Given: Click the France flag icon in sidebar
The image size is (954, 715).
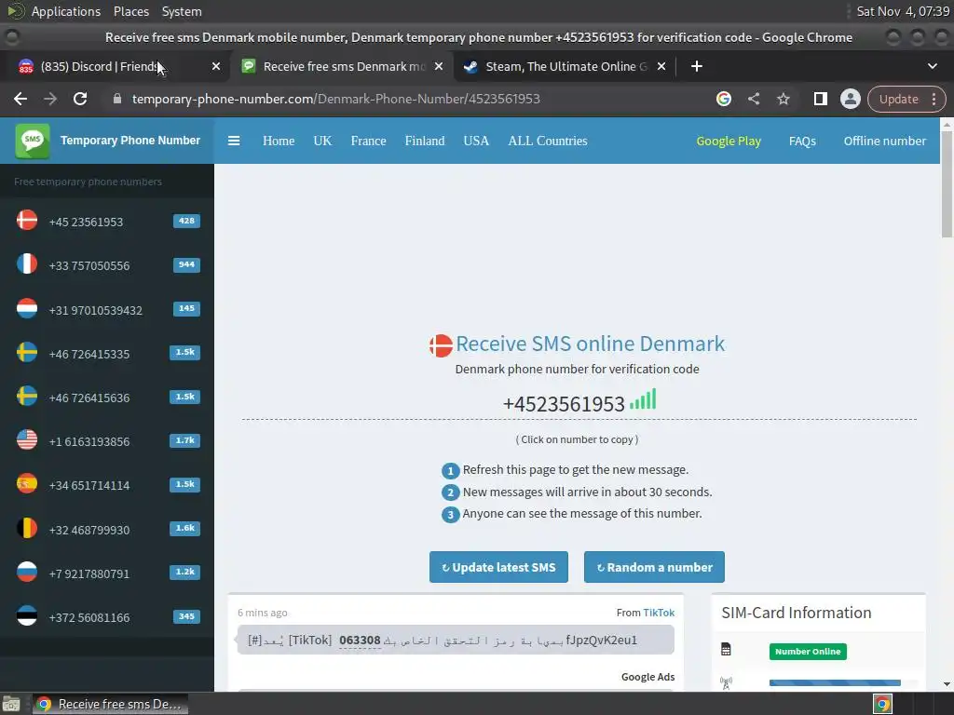Looking at the screenshot, I should (x=27, y=264).
